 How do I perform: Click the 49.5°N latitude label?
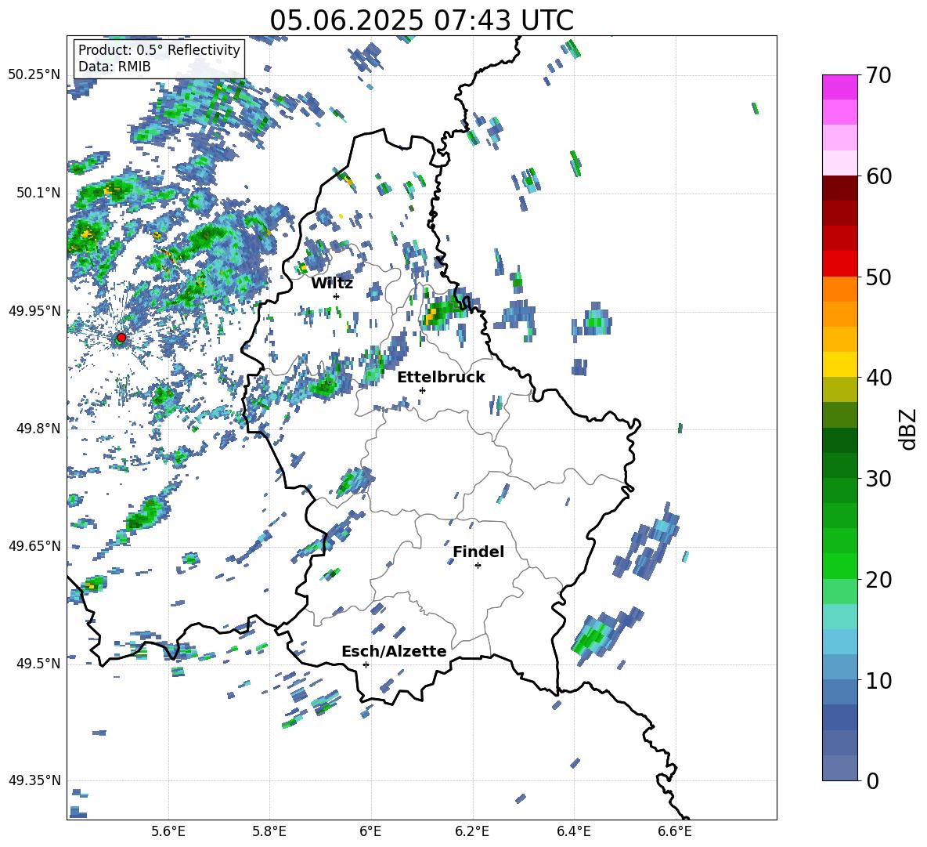[38, 663]
